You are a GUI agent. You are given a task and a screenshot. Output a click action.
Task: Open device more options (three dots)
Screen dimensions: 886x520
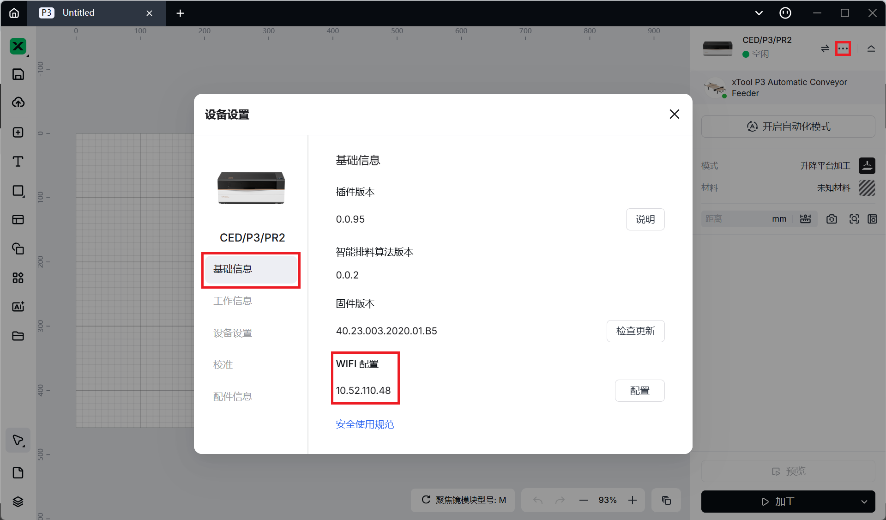843,48
